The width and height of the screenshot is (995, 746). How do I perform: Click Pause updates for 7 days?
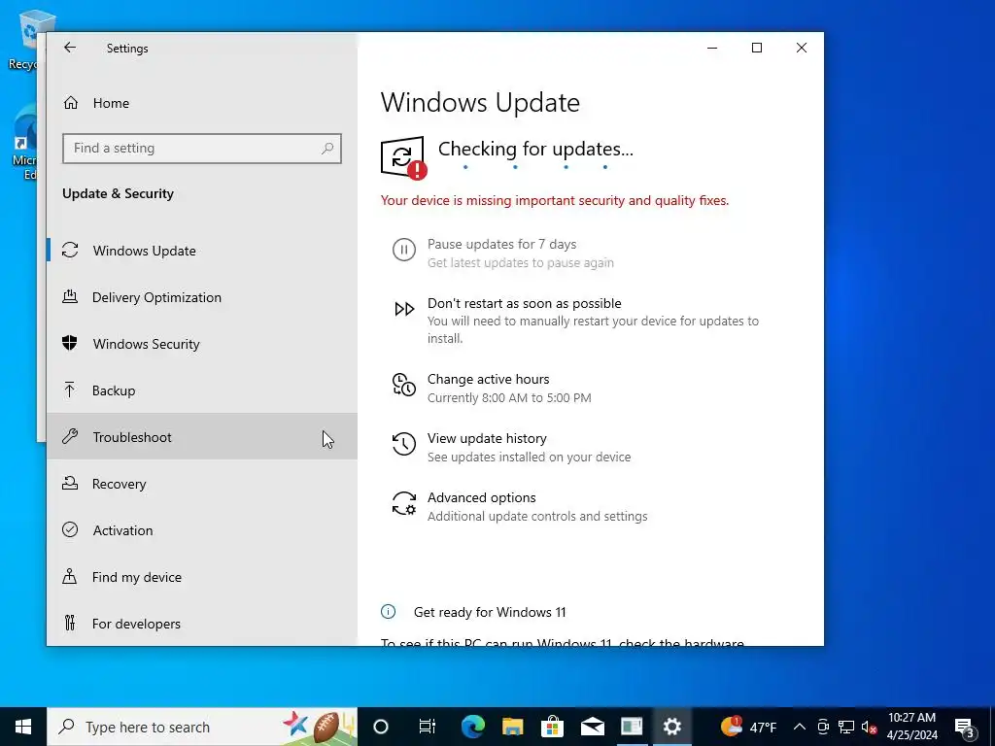[x=501, y=244]
